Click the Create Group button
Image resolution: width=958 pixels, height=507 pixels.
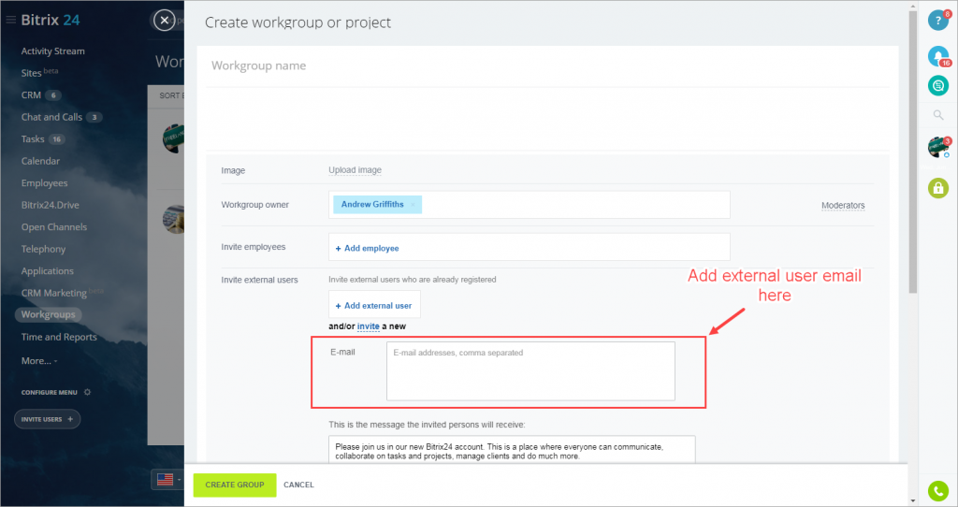pos(235,485)
